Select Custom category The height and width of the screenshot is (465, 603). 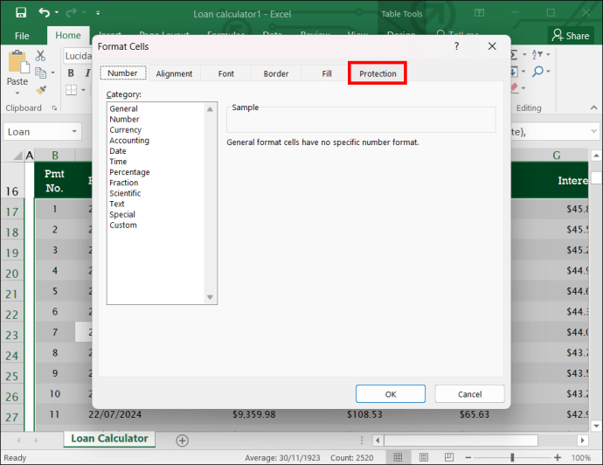coord(123,225)
